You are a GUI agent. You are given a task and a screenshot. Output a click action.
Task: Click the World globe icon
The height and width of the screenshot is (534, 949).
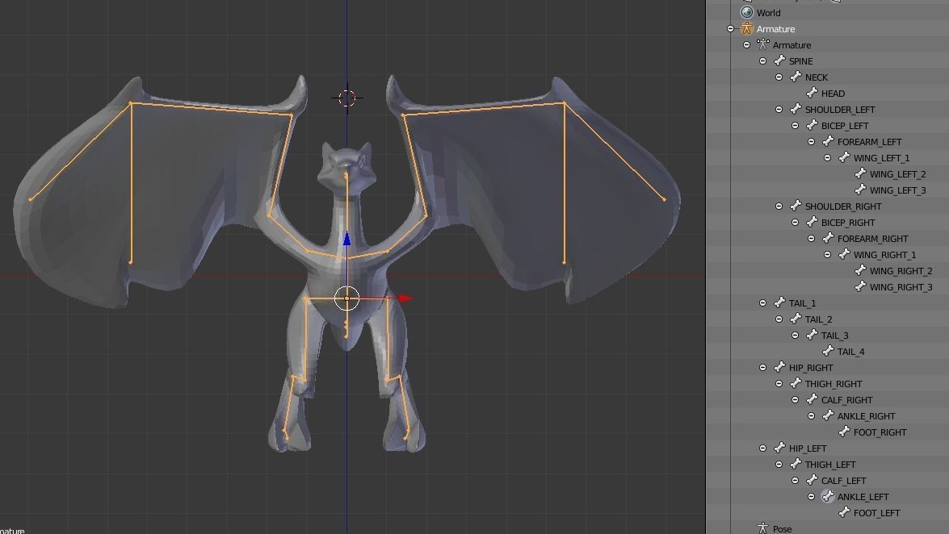(x=747, y=13)
